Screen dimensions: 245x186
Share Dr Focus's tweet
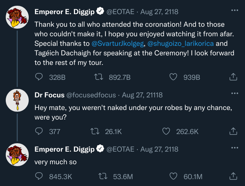[x=233, y=131]
